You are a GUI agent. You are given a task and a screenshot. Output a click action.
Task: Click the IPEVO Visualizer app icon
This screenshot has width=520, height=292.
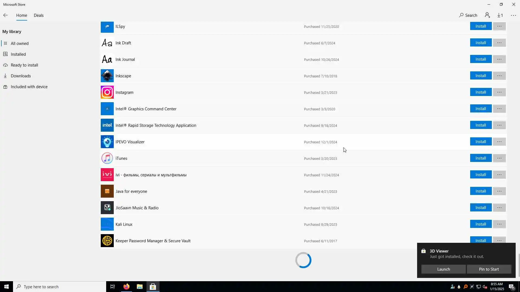pos(107,142)
